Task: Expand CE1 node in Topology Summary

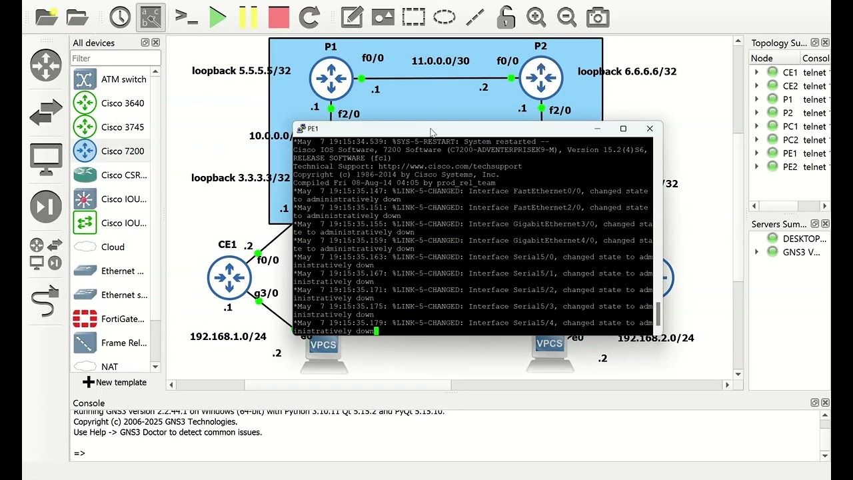Action: click(756, 73)
